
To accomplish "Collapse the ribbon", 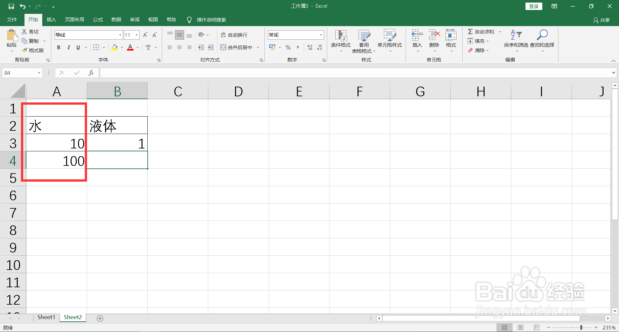I will point(614,61).
